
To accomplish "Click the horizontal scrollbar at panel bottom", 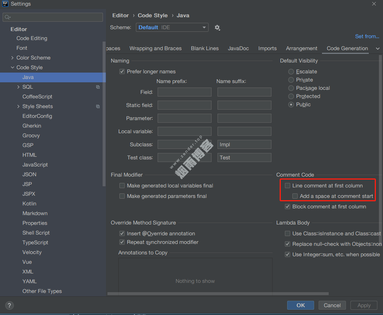I will [217, 294].
